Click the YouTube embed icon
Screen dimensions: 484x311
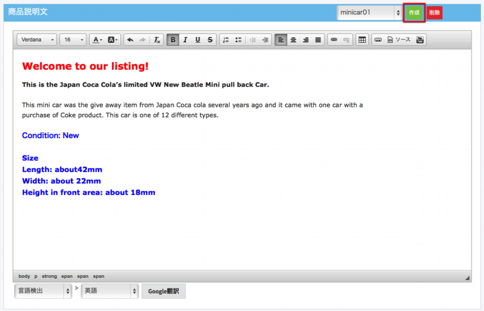(419, 40)
